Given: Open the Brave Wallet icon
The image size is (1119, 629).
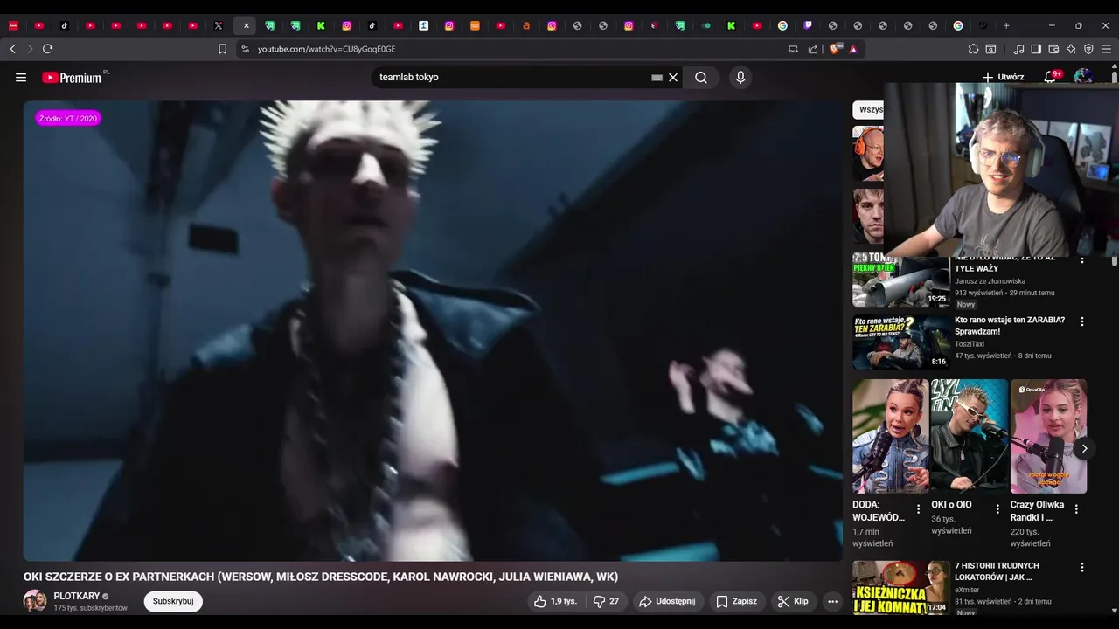Looking at the screenshot, I should point(1053,49).
